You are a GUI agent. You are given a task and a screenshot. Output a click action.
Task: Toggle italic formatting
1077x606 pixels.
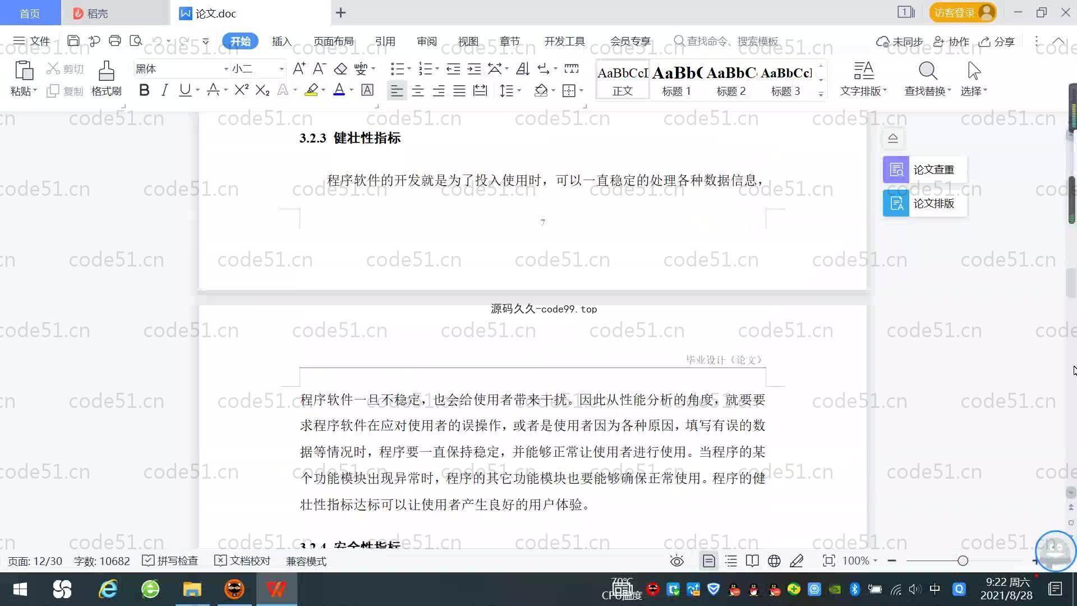[x=164, y=90]
